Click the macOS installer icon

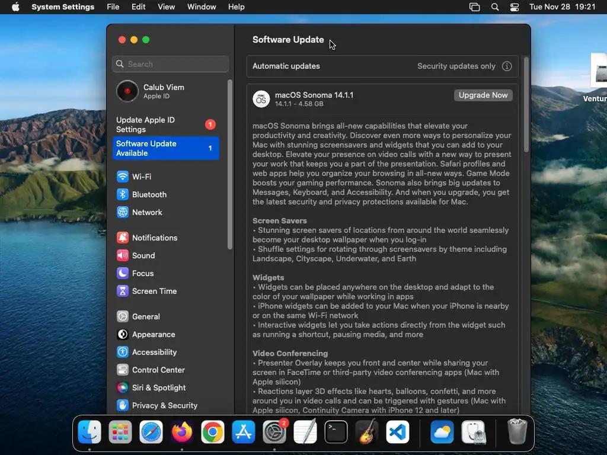pos(261,99)
